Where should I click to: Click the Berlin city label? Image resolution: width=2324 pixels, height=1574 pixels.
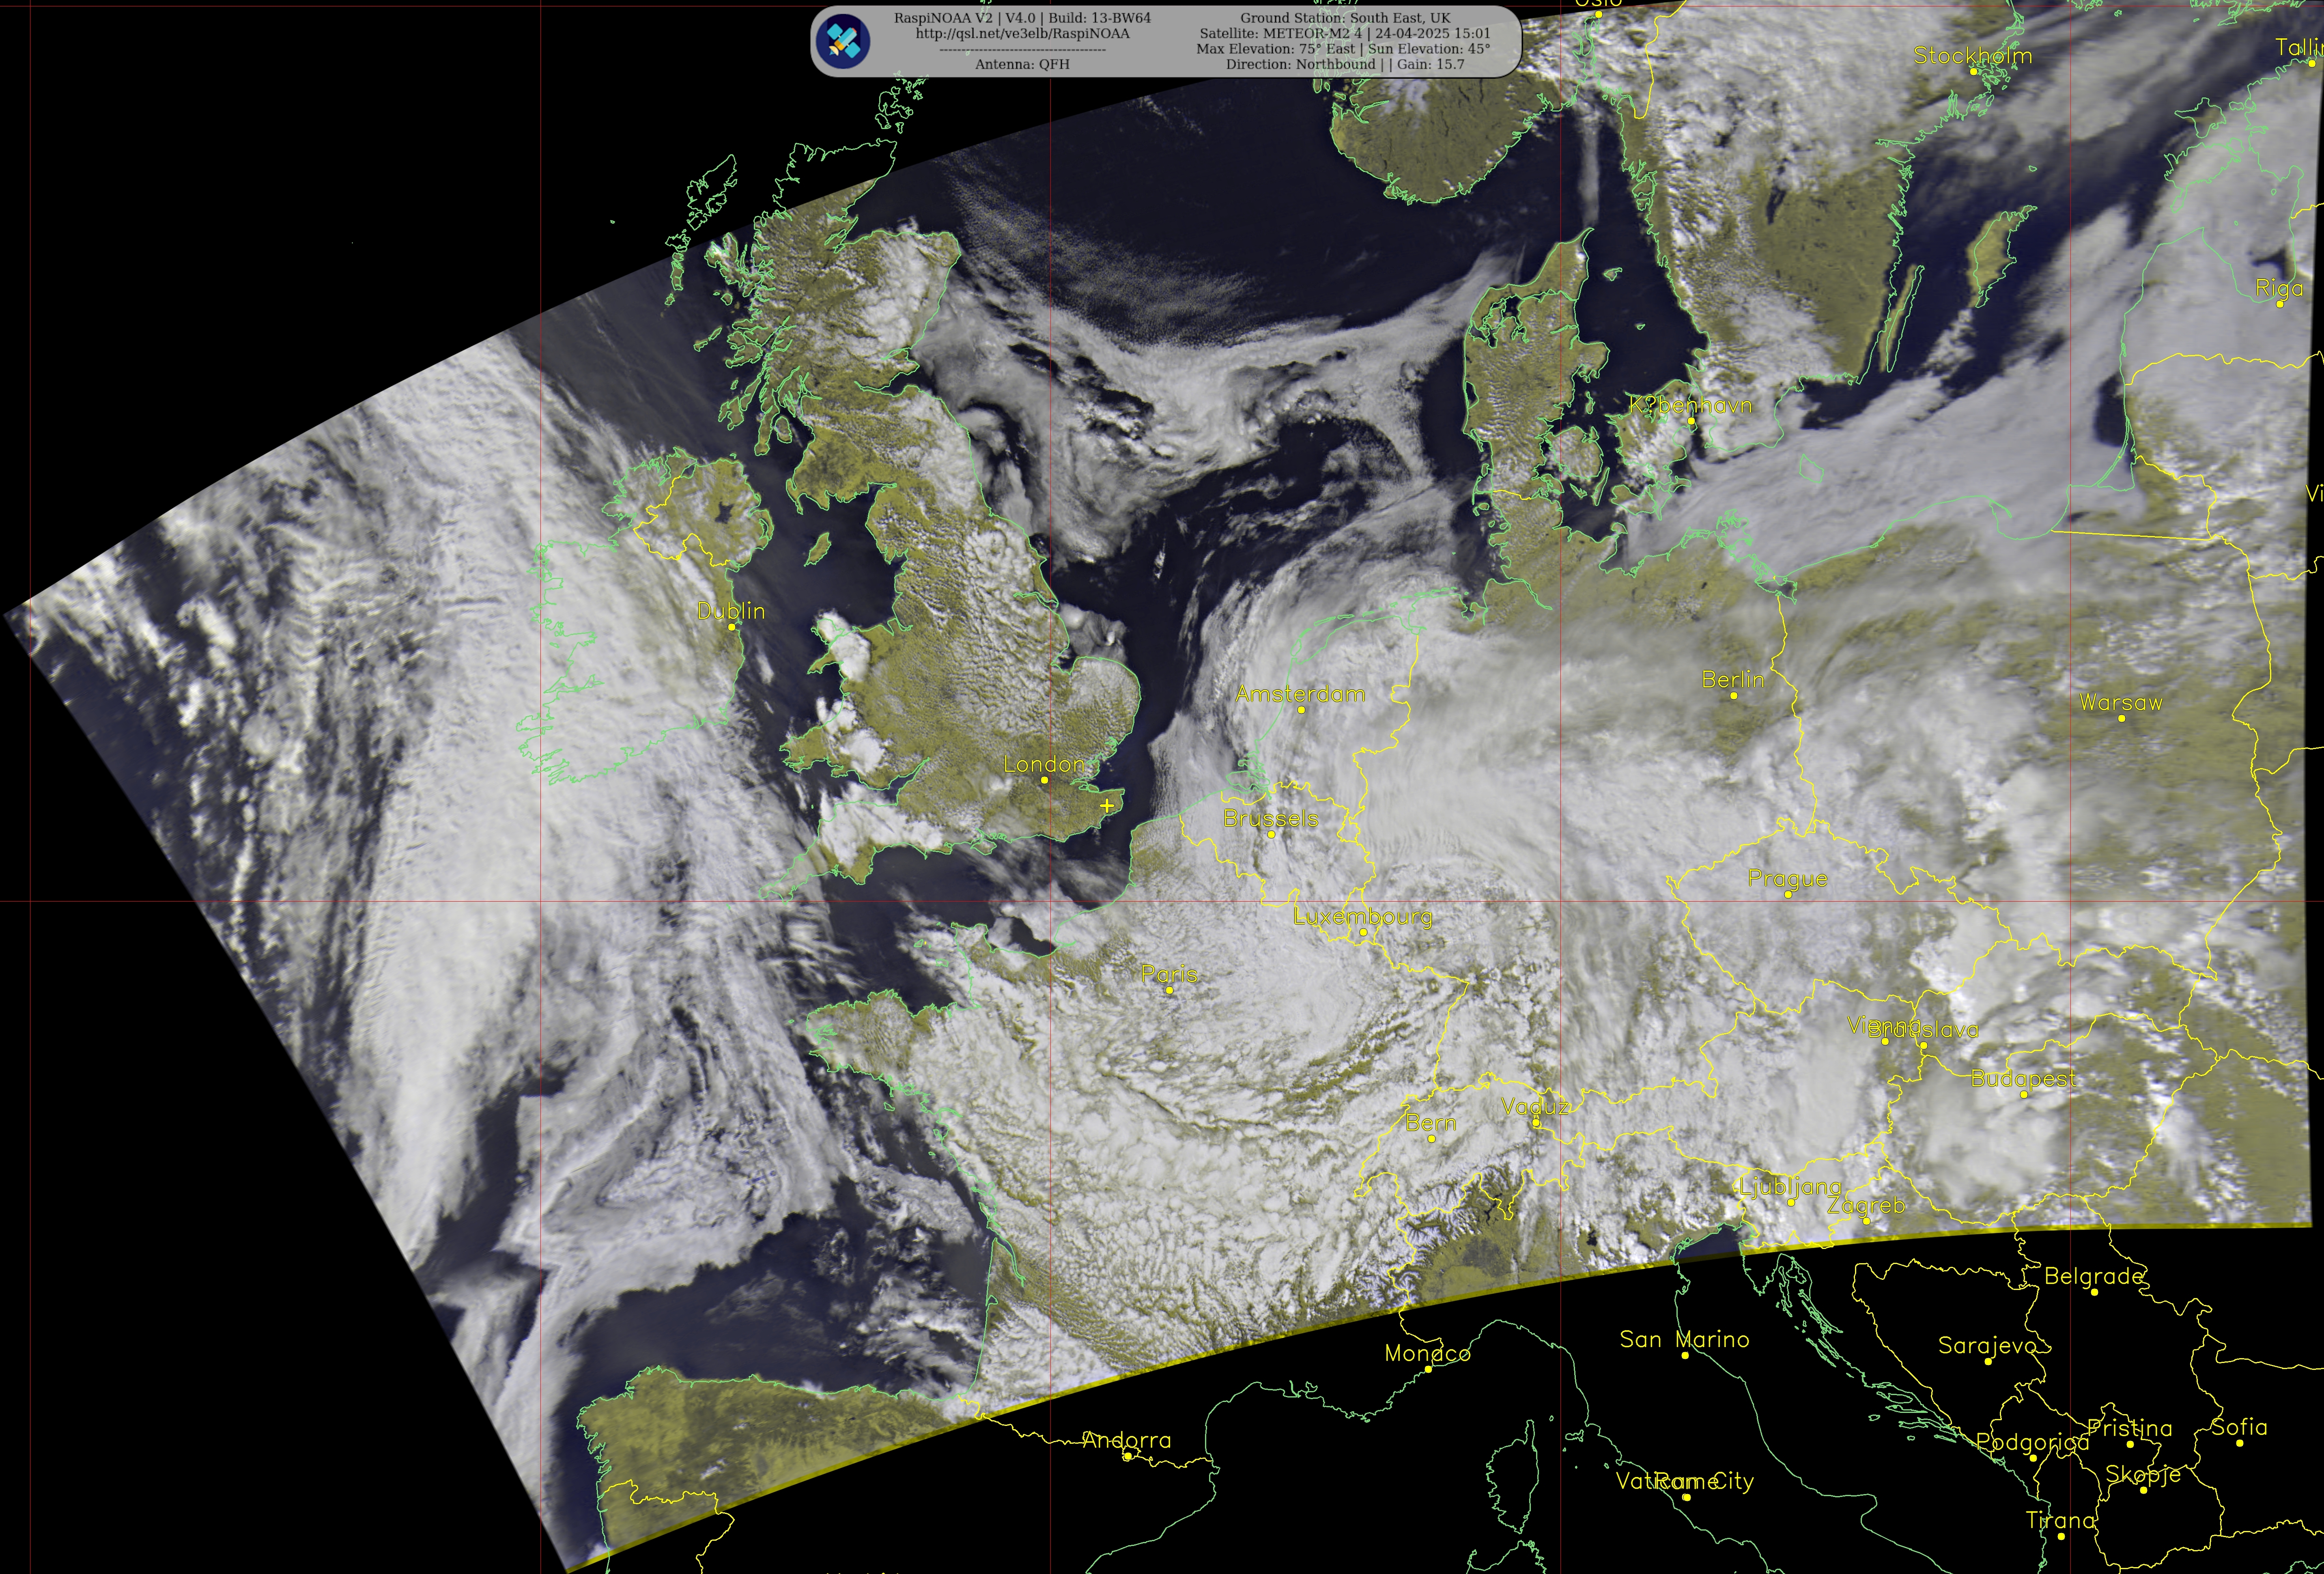tap(1732, 680)
